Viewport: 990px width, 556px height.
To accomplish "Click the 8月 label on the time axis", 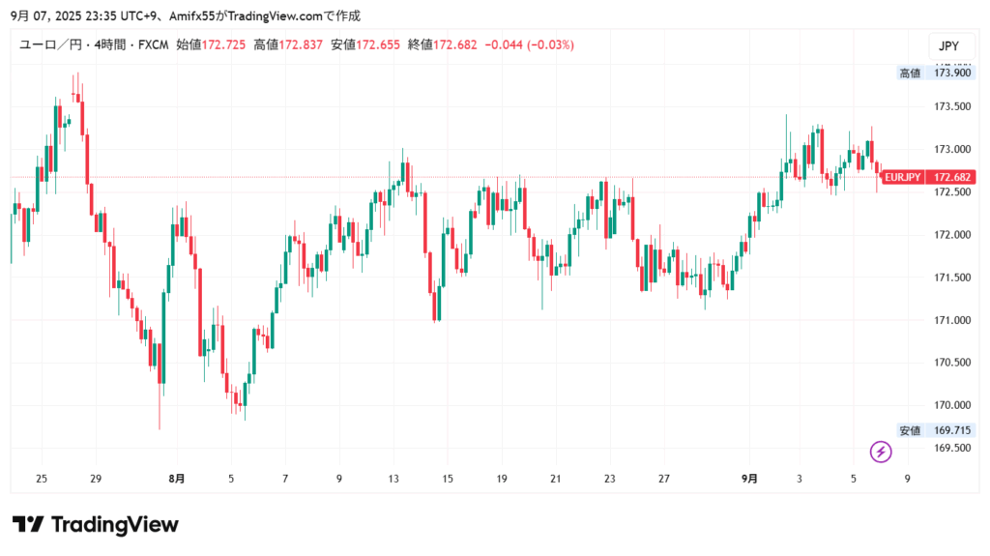I will click(x=177, y=479).
